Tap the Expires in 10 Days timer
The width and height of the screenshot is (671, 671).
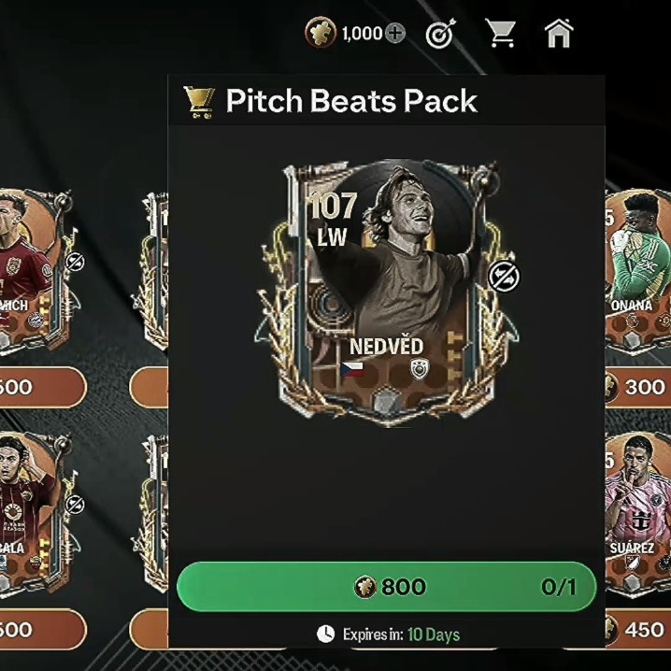tap(388, 635)
